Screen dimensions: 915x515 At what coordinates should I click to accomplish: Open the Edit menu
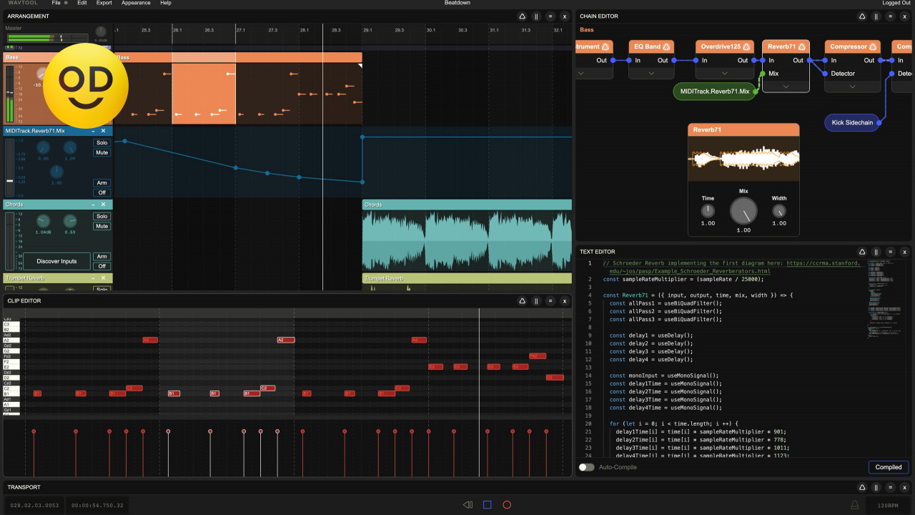coord(82,3)
